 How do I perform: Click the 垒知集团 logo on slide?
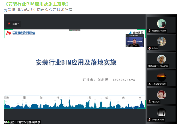click(x=136, y=33)
